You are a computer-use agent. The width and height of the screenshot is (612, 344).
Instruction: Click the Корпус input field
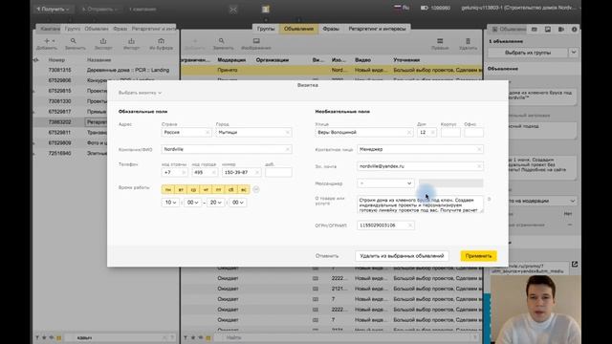click(x=450, y=133)
